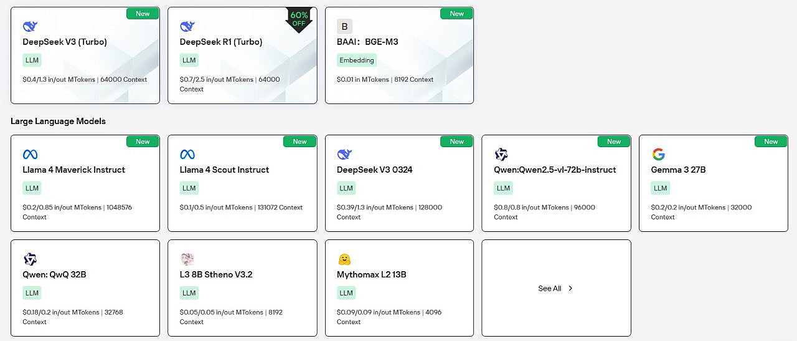The height and width of the screenshot is (341, 797).
Task: Click the Meta logo on Llama 4 Scout card
Action: click(187, 154)
